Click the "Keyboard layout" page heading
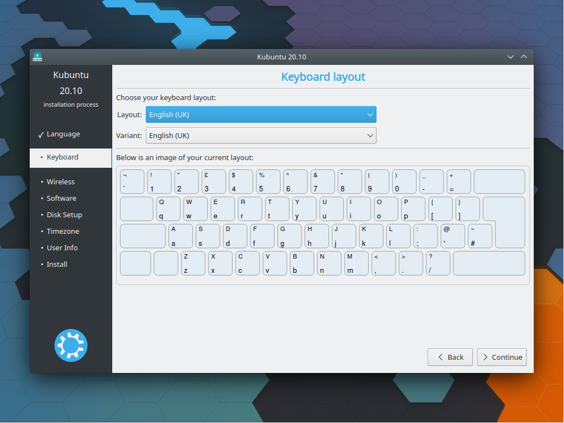Image resolution: width=564 pixels, height=423 pixels. 323,77
